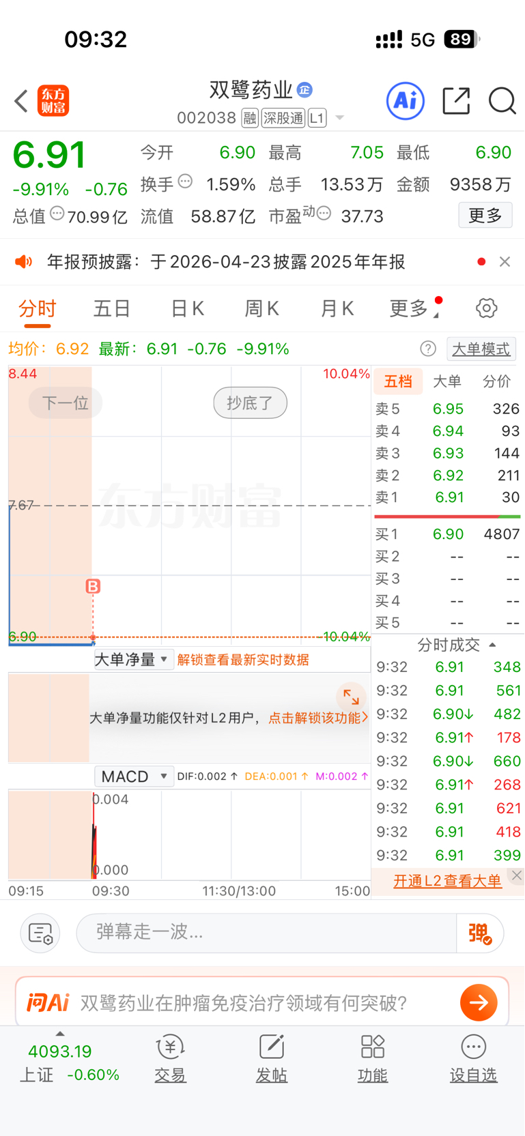
Task: Tap the 更多 quote details button
Action: click(x=485, y=216)
